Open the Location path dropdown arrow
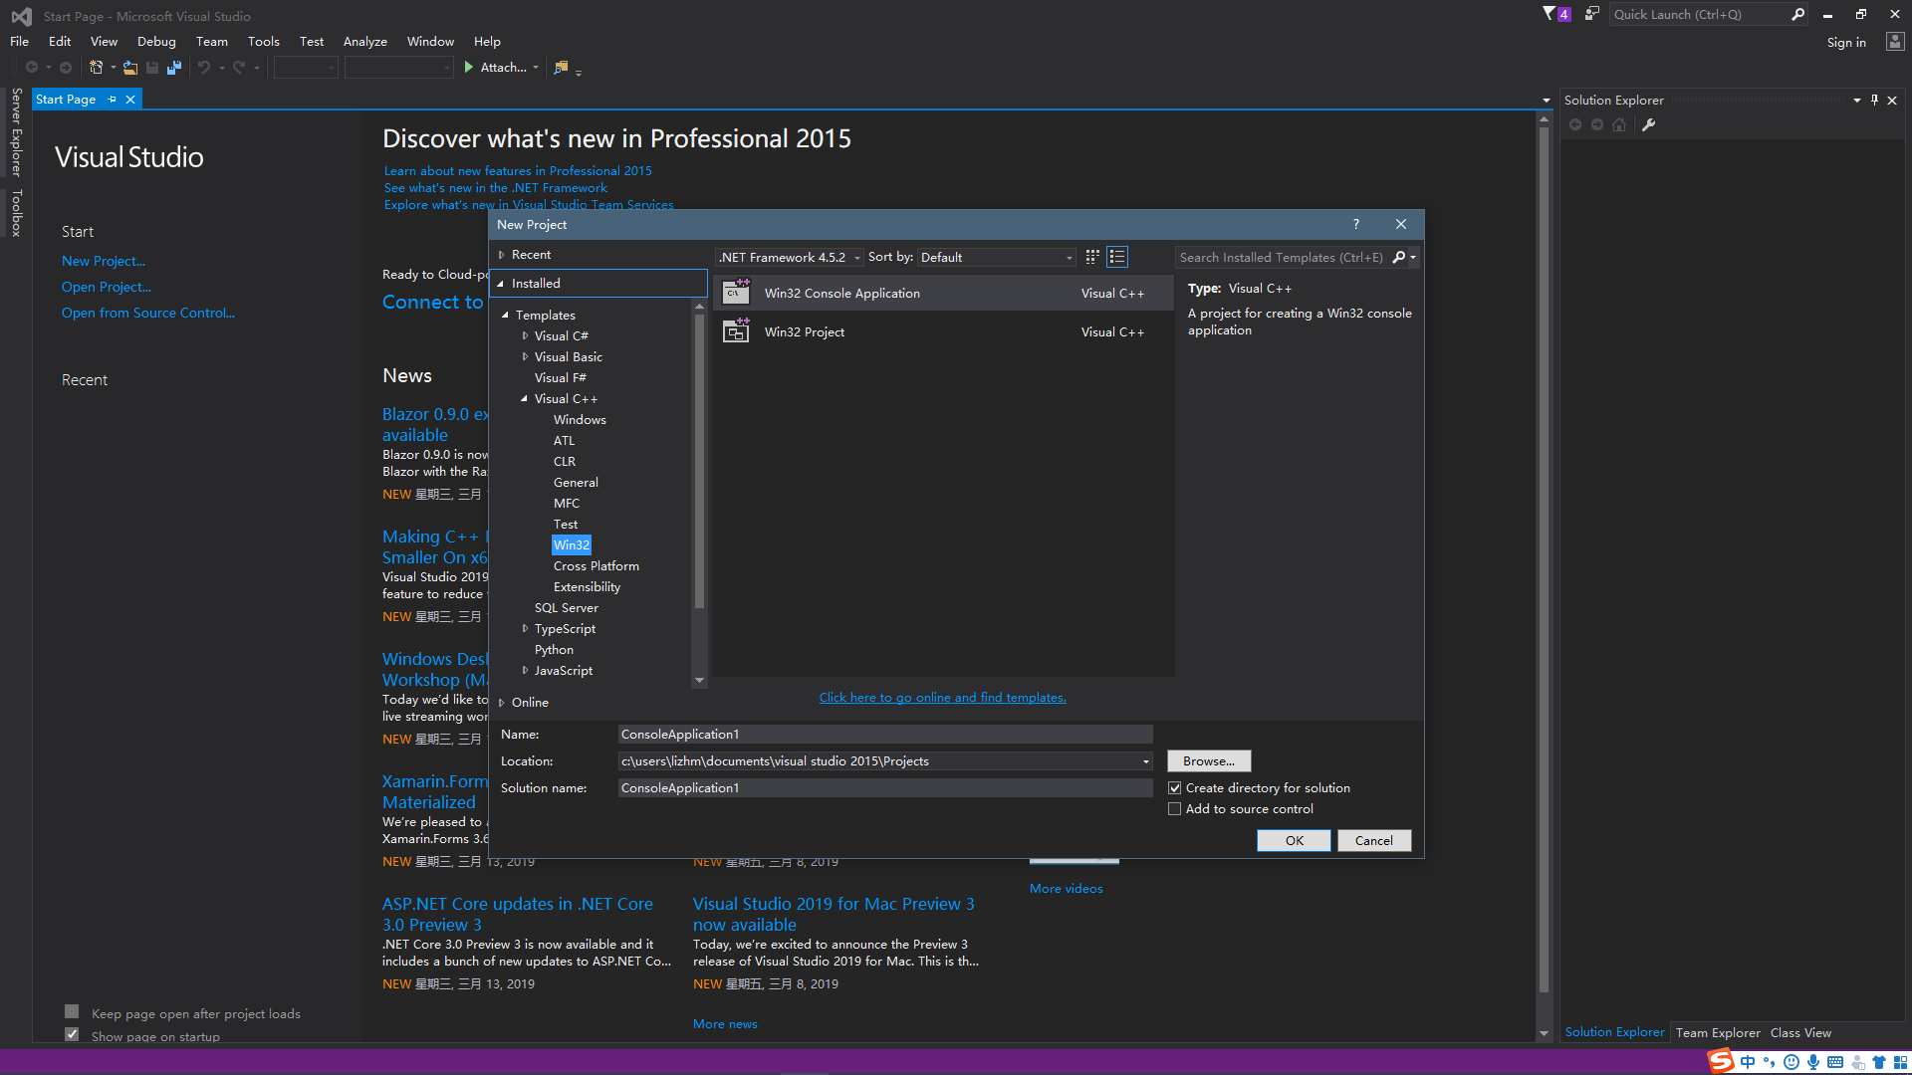Viewport: 1912px width, 1075px height. coord(1145,761)
